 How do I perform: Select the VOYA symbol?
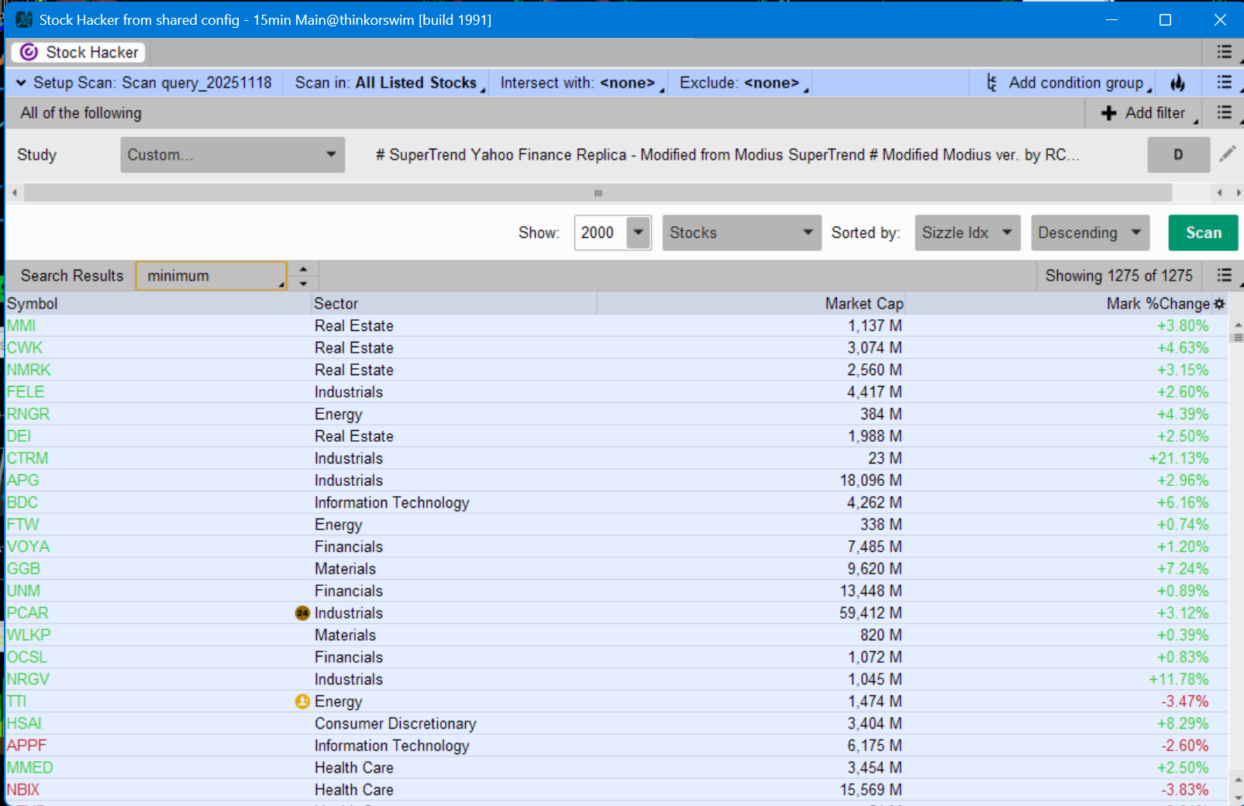(x=28, y=546)
